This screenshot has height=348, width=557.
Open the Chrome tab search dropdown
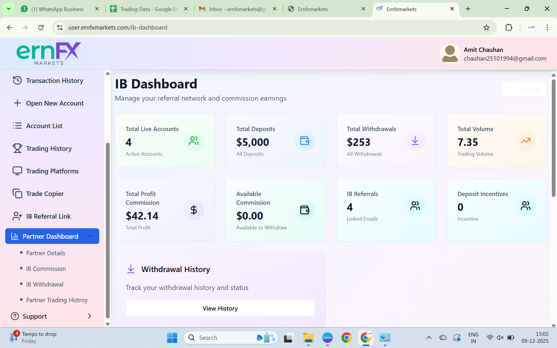(9, 9)
